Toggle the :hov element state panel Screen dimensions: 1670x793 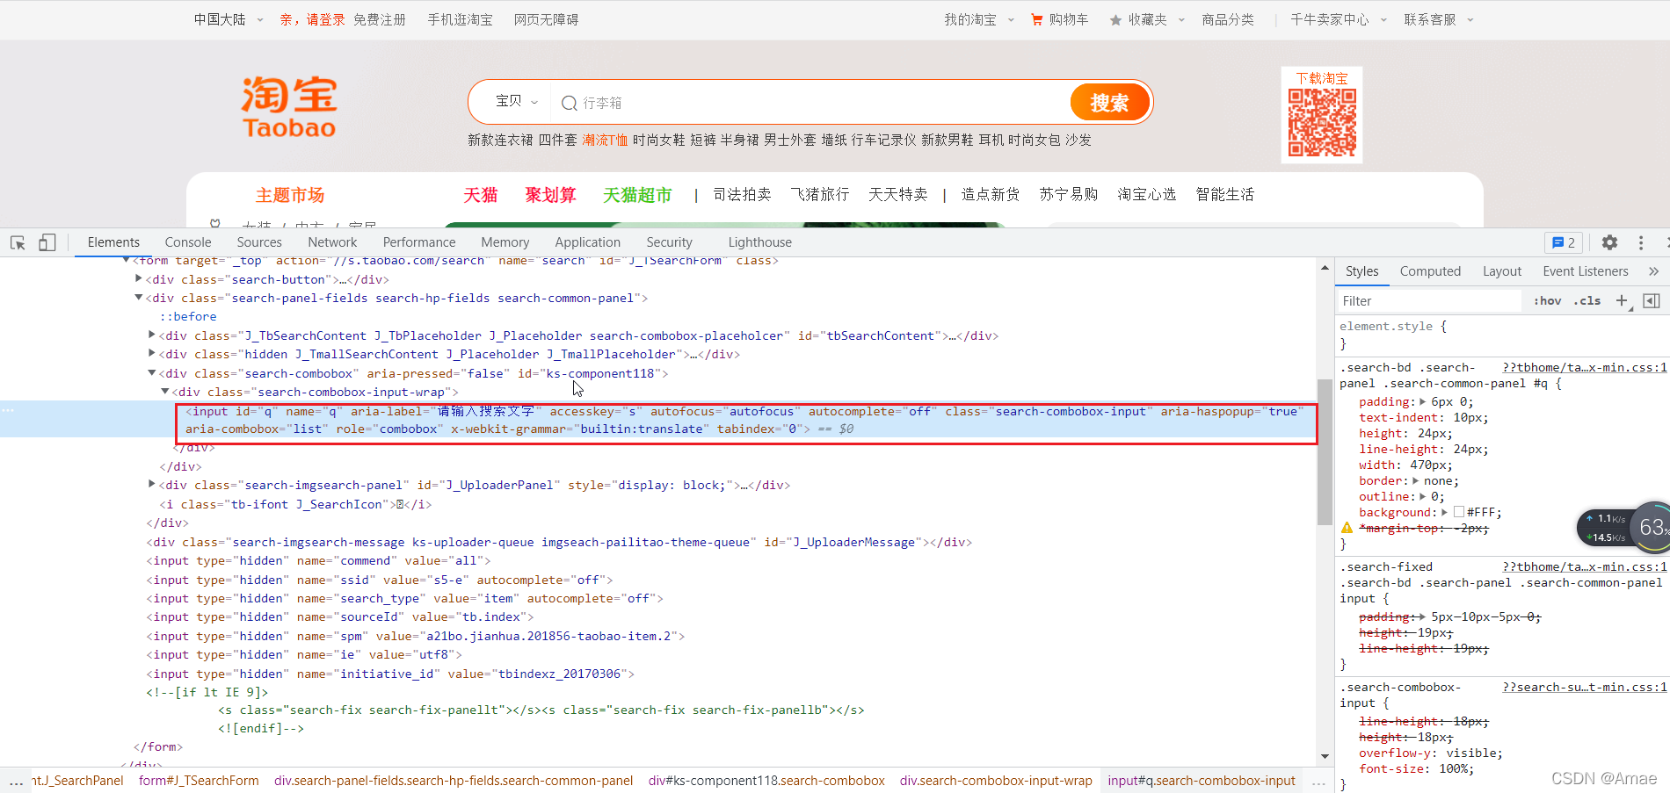tap(1547, 300)
